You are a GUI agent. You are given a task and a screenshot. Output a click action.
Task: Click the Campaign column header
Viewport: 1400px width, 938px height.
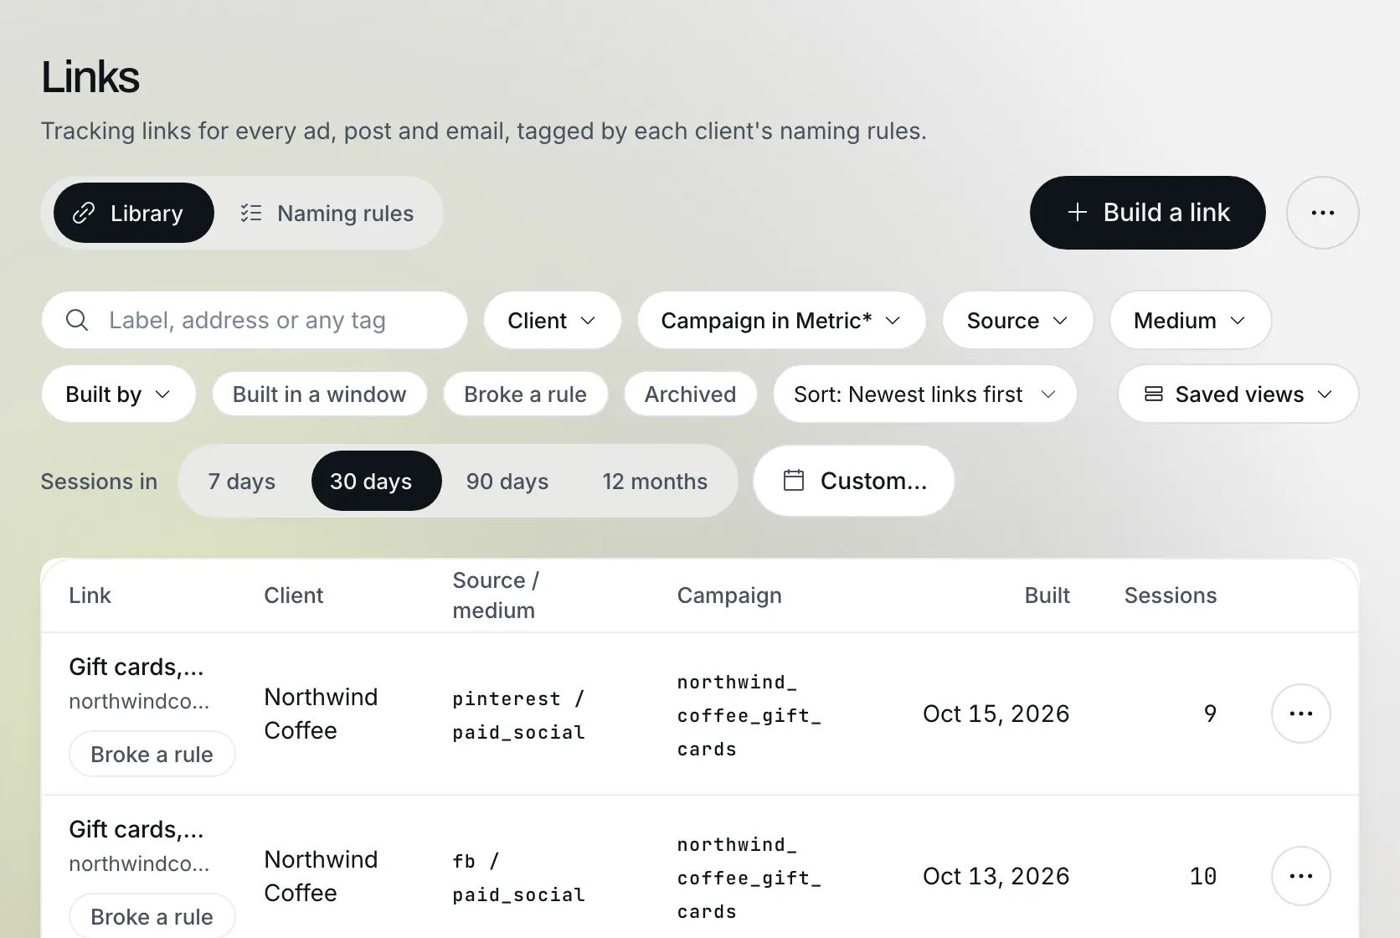pyautogui.click(x=729, y=595)
